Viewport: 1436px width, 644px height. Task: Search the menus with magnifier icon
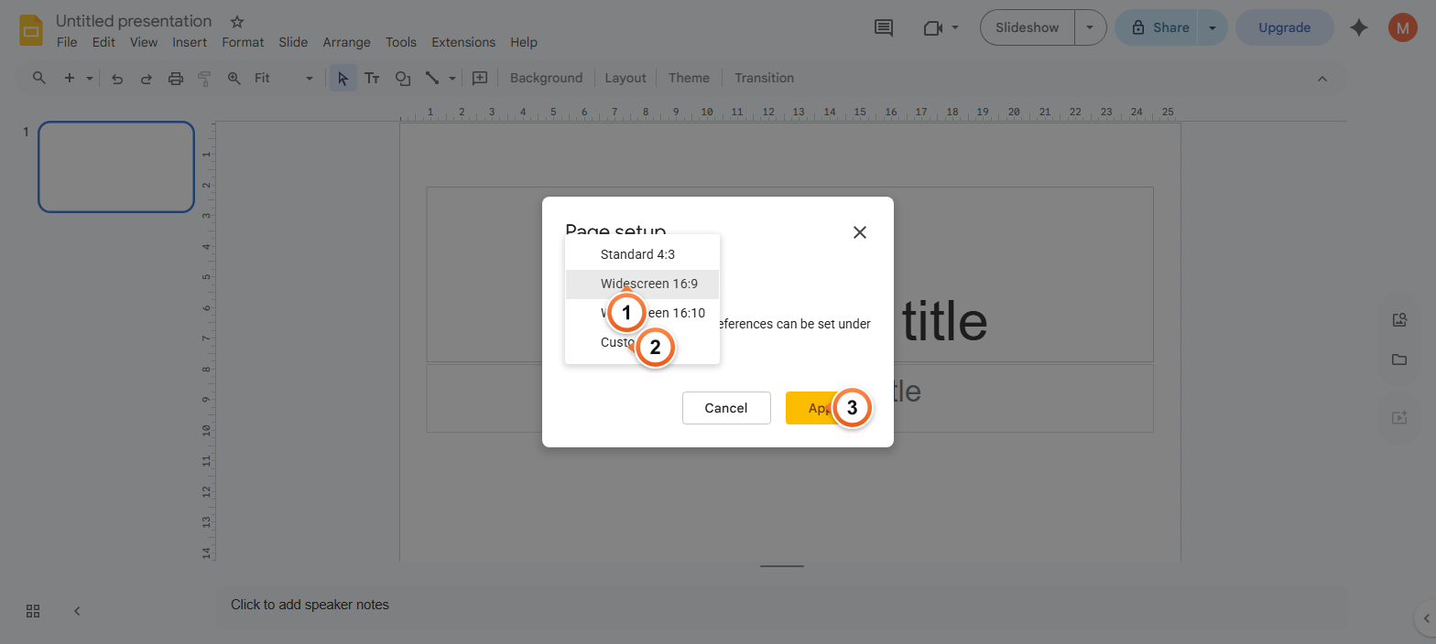38,78
